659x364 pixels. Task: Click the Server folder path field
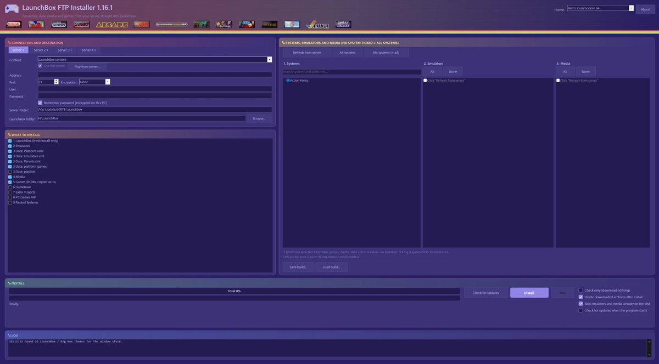(155, 110)
